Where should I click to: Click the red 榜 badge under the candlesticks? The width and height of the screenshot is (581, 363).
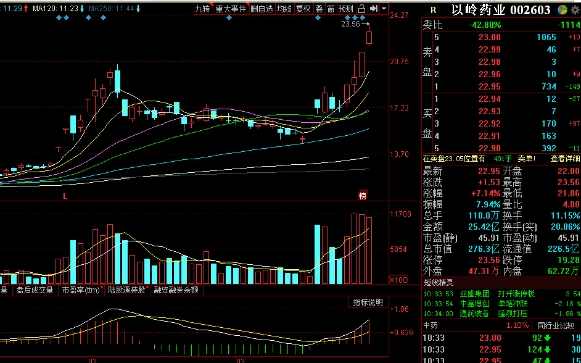[x=363, y=196]
